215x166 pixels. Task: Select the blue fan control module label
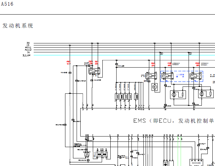click(x=180, y=76)
